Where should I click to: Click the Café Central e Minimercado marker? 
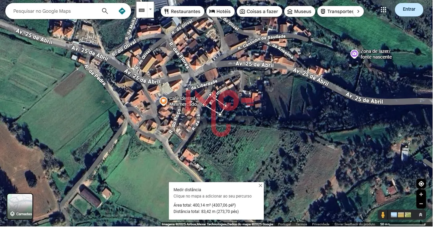coord(163,101)
